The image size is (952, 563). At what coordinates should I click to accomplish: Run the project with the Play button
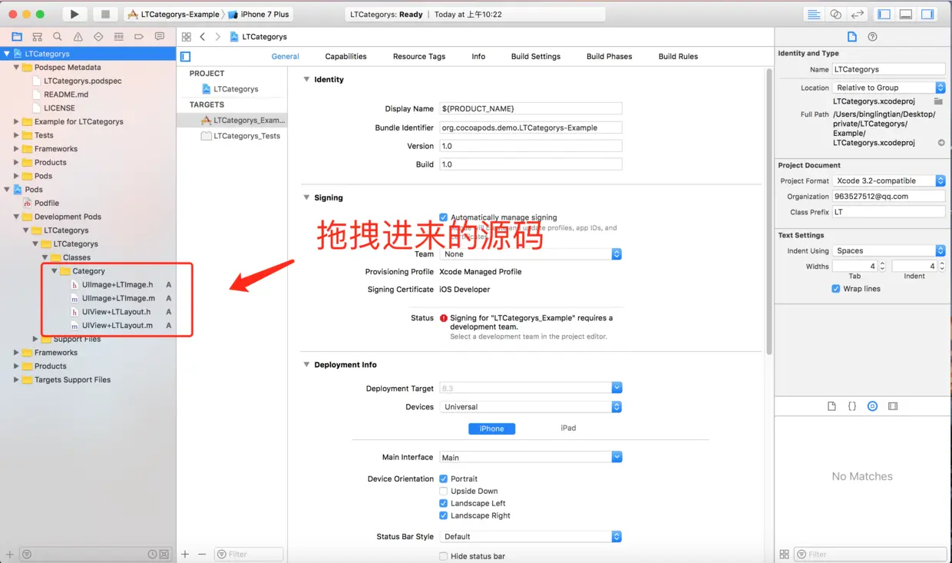74,14
